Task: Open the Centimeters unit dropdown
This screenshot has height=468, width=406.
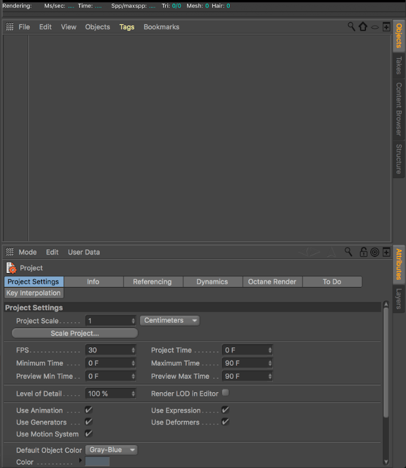Action: click(170, 320)
